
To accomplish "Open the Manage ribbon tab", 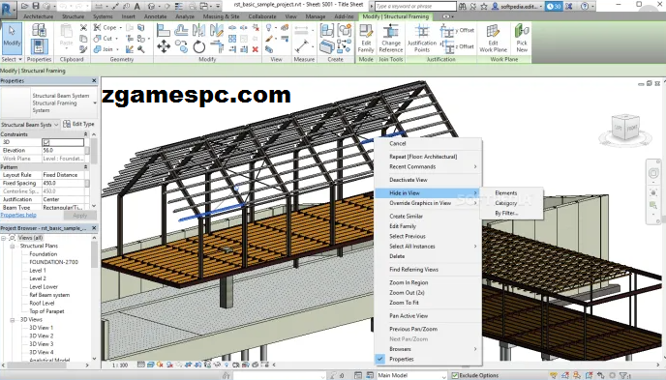I will (316, 16).
